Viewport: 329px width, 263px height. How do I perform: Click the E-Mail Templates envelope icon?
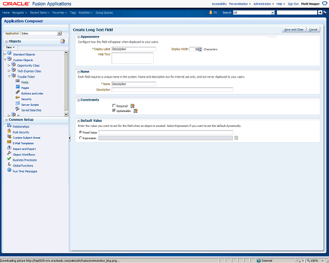coord(9,142)
